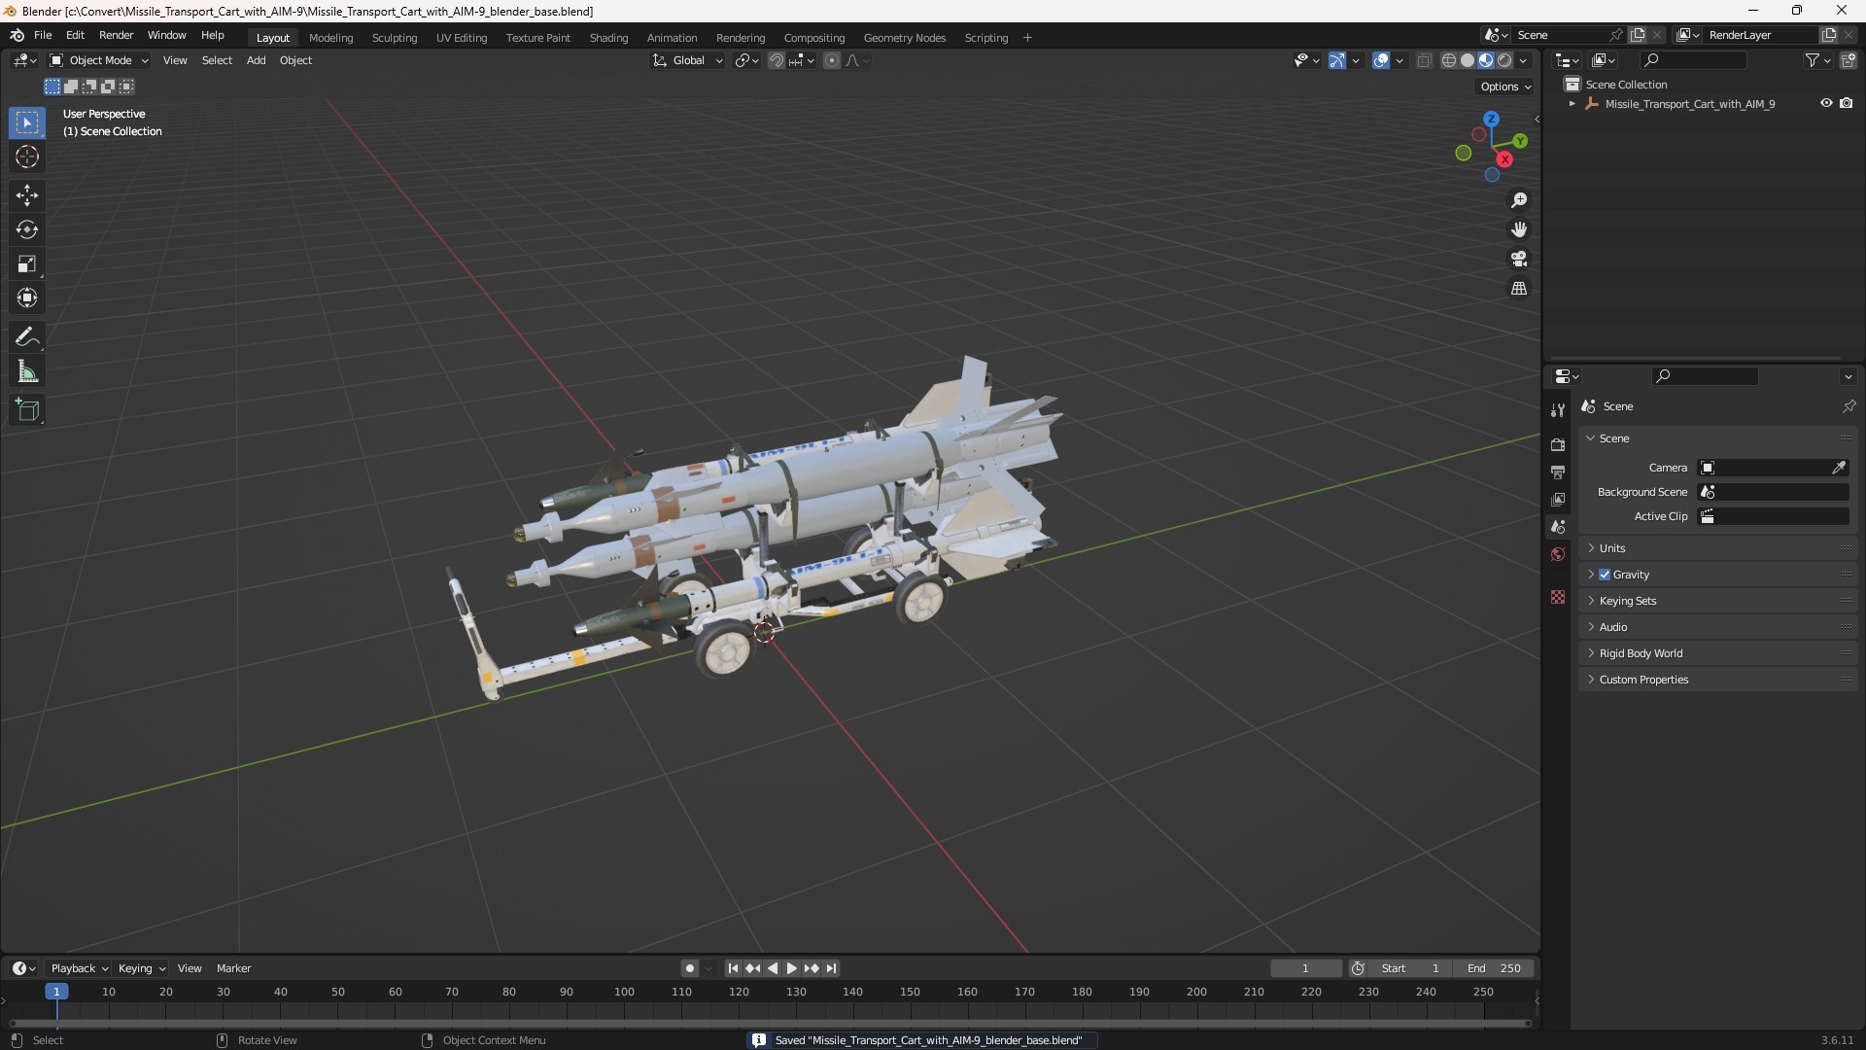Select the Measure tool
Viewport: 1866px width, 1050px height.
[x=27, y=371]
